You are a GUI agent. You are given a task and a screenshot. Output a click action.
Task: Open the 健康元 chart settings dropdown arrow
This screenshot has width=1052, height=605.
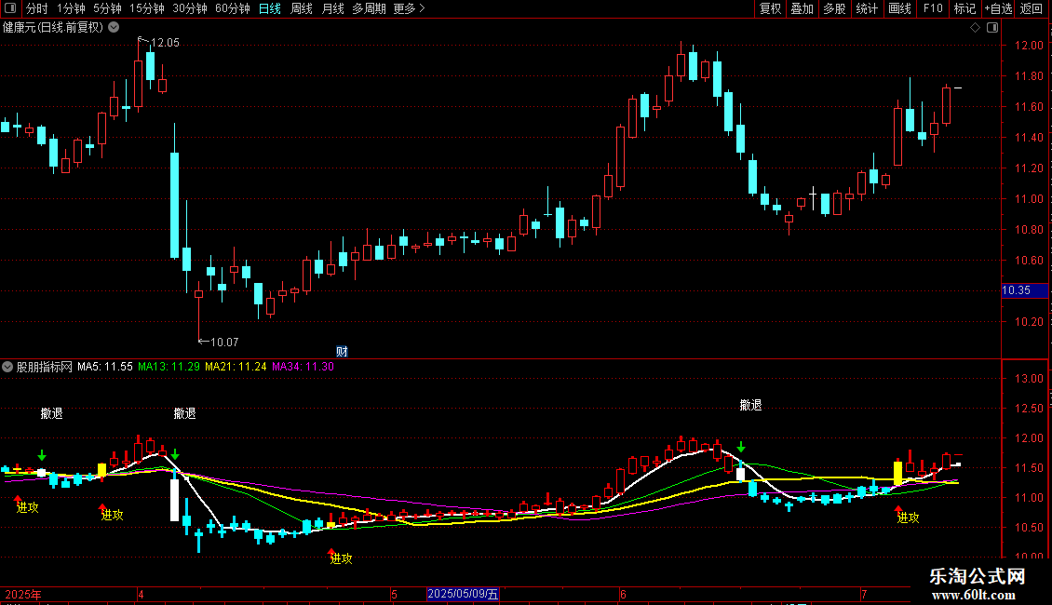115,28
